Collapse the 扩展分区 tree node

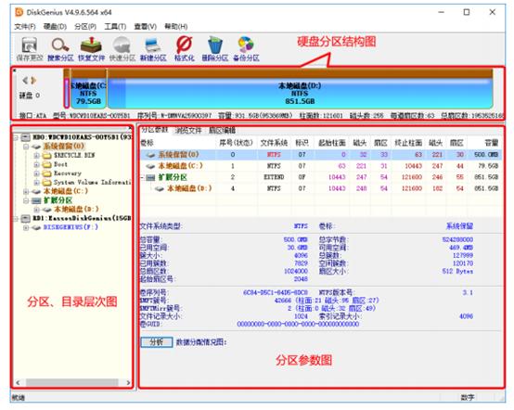click(x=26, y=200)
